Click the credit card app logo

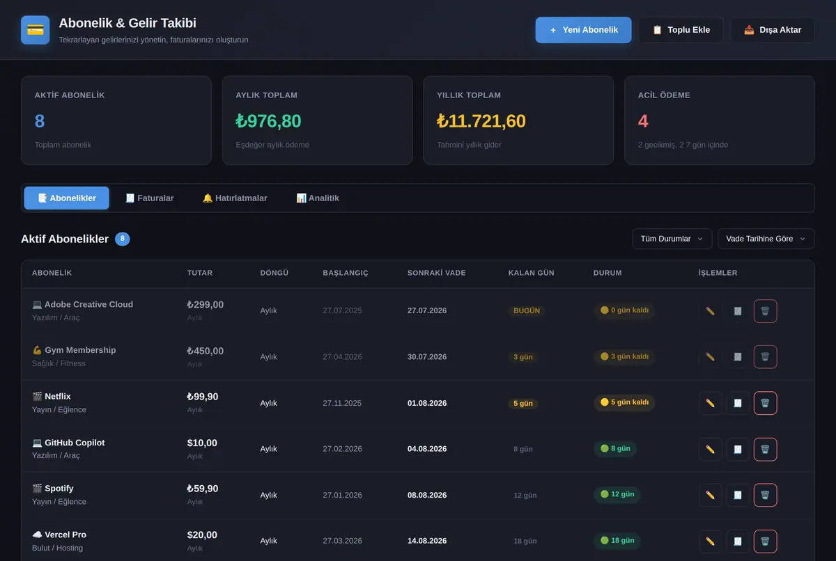36,30
